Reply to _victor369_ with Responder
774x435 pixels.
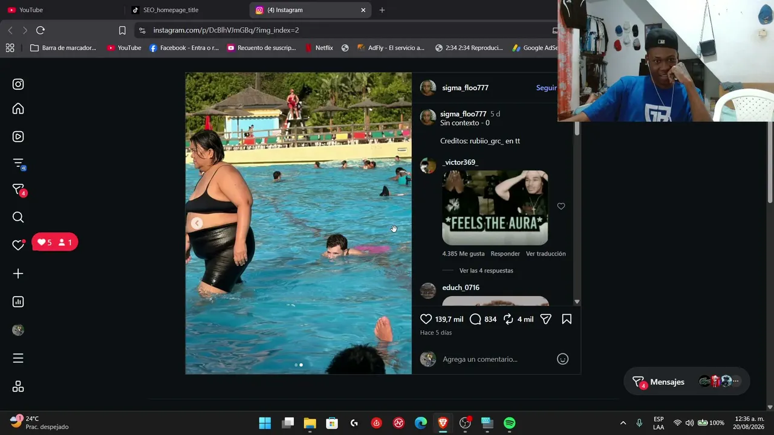(505, 254)
